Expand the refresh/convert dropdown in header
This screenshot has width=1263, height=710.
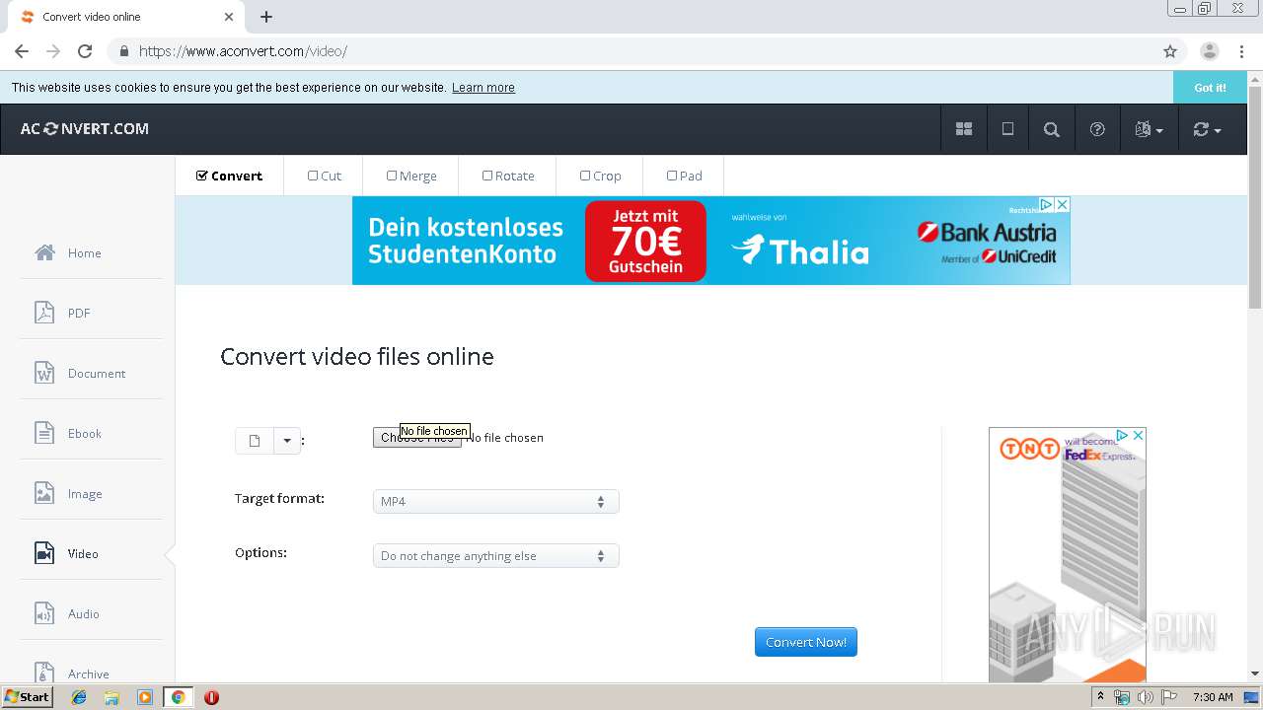1207,129
